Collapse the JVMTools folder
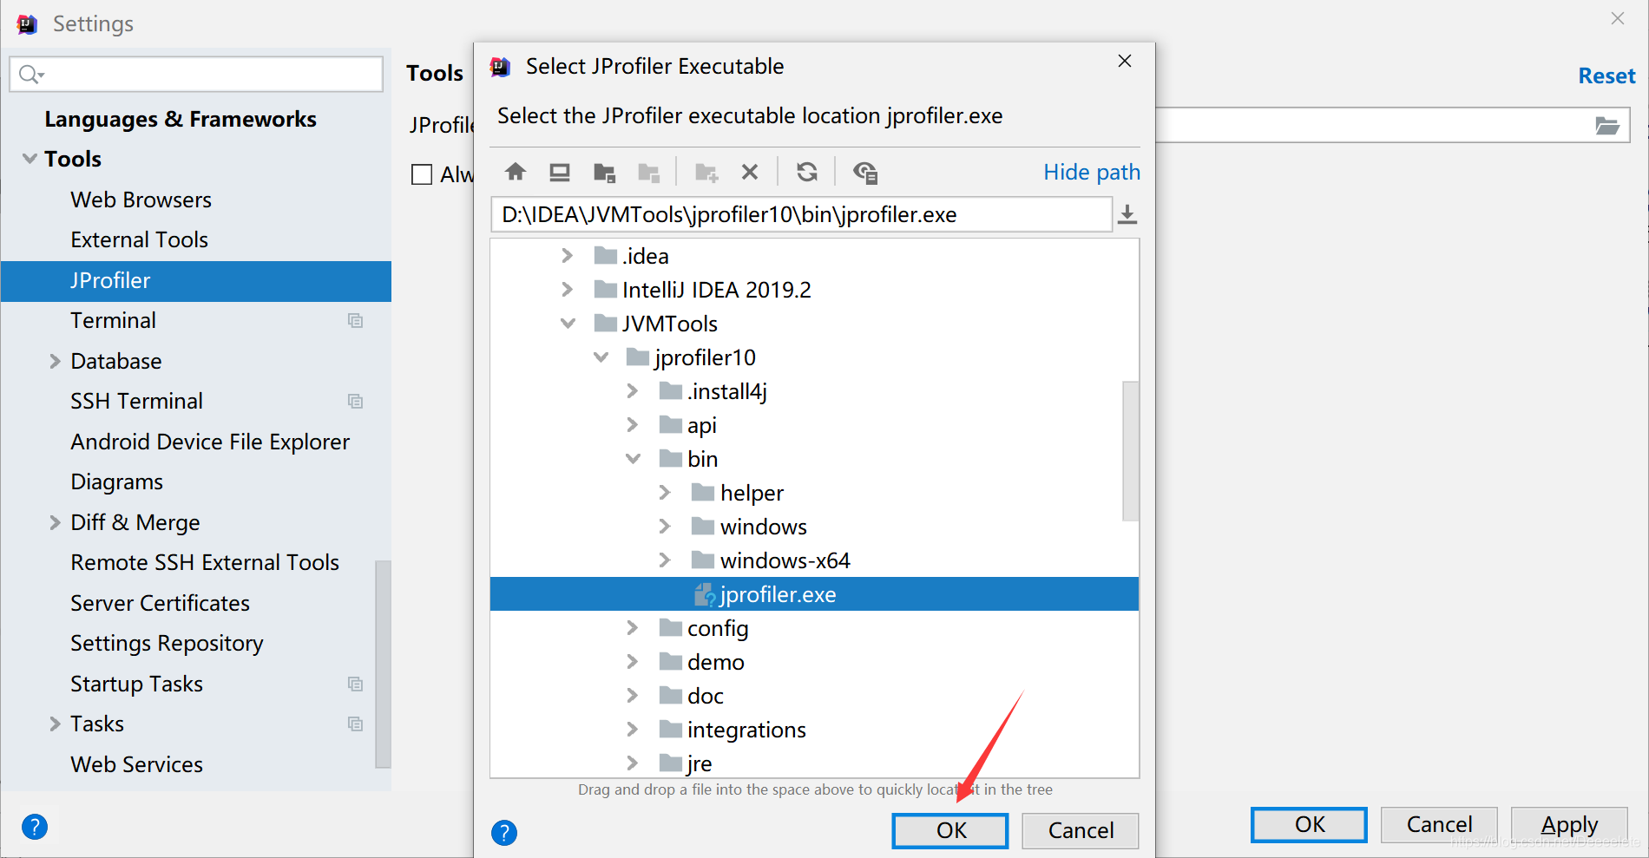Screen dimensions: 1649x858 pos(568,323)
